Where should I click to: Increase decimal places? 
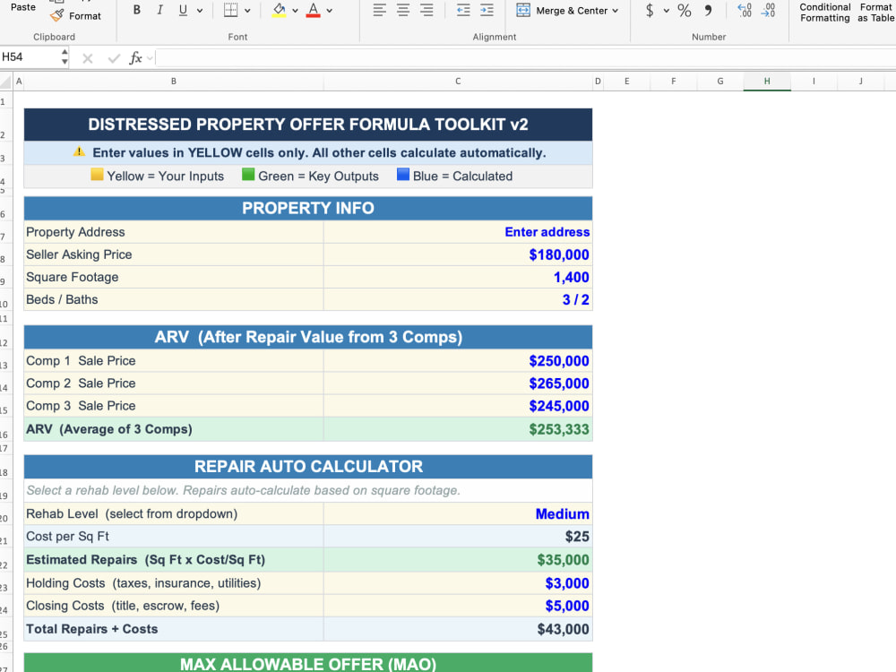pos(745,10)
